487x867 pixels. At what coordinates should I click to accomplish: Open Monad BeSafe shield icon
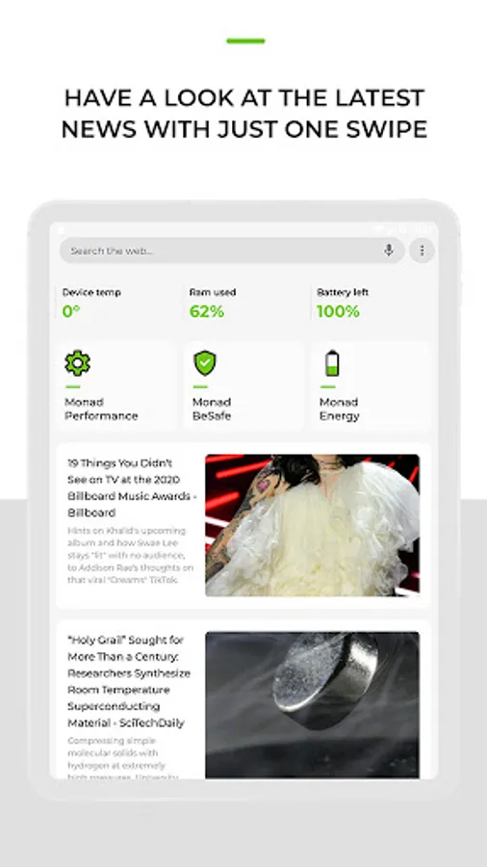(205, 363)
